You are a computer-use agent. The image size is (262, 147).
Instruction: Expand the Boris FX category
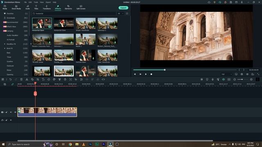coord(5,48)
